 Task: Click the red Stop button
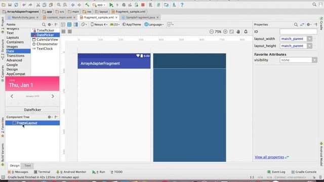143,5
